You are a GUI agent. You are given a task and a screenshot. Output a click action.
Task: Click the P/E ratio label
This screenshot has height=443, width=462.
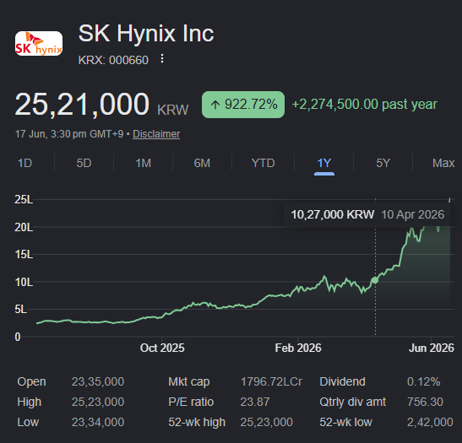[191, 402]
